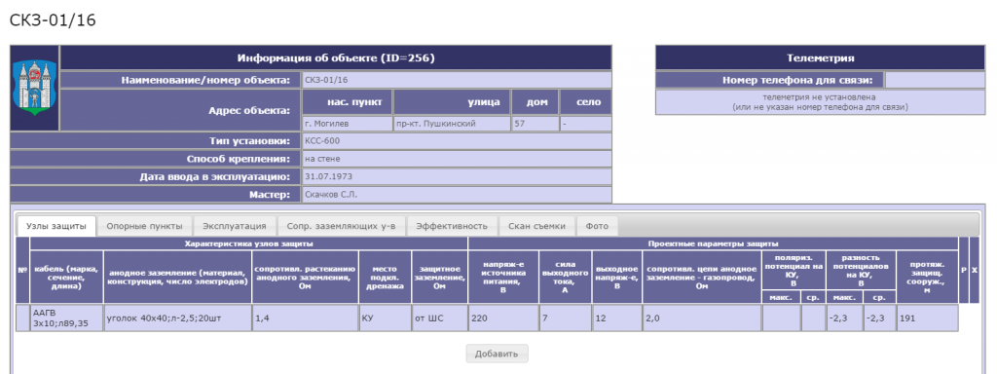The height and width of the screenshot is (374, 997).
Task: Open the Эксплуатация tab
Action: tap(235, 226)
